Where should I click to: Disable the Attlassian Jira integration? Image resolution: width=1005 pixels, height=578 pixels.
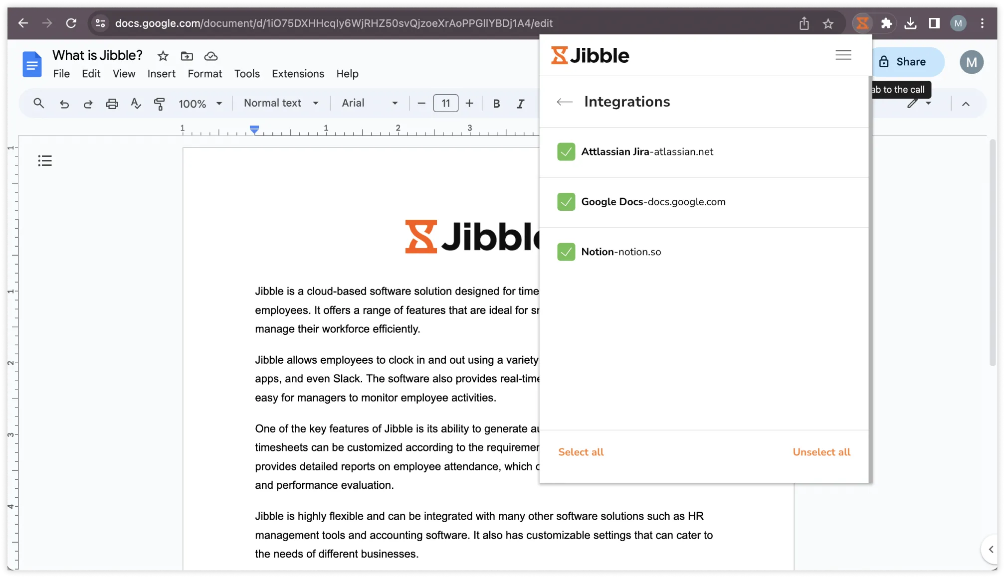tap(566, 152)
